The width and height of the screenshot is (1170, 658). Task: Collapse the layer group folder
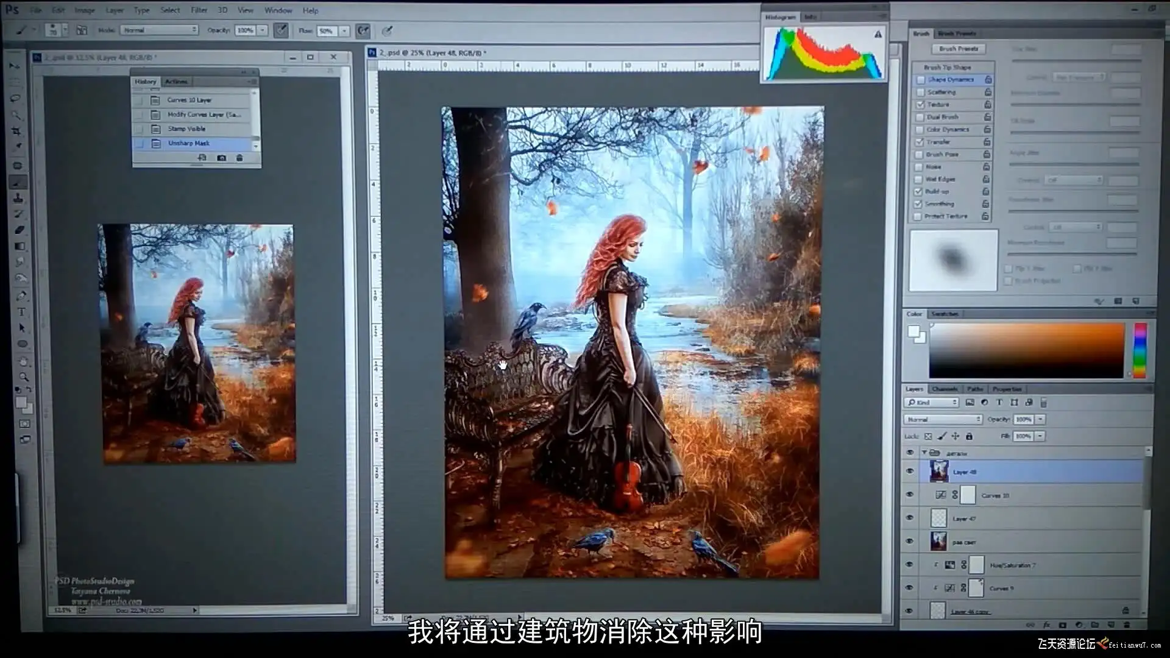[924, 453]
